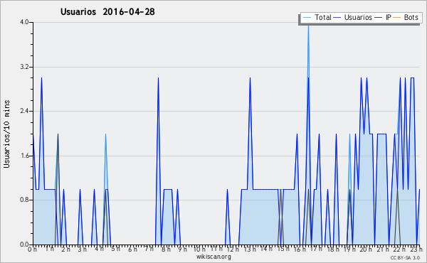Click the '5 h' x-axis label
The width and height of the screenshot is (427, 263).
point(116,249)
